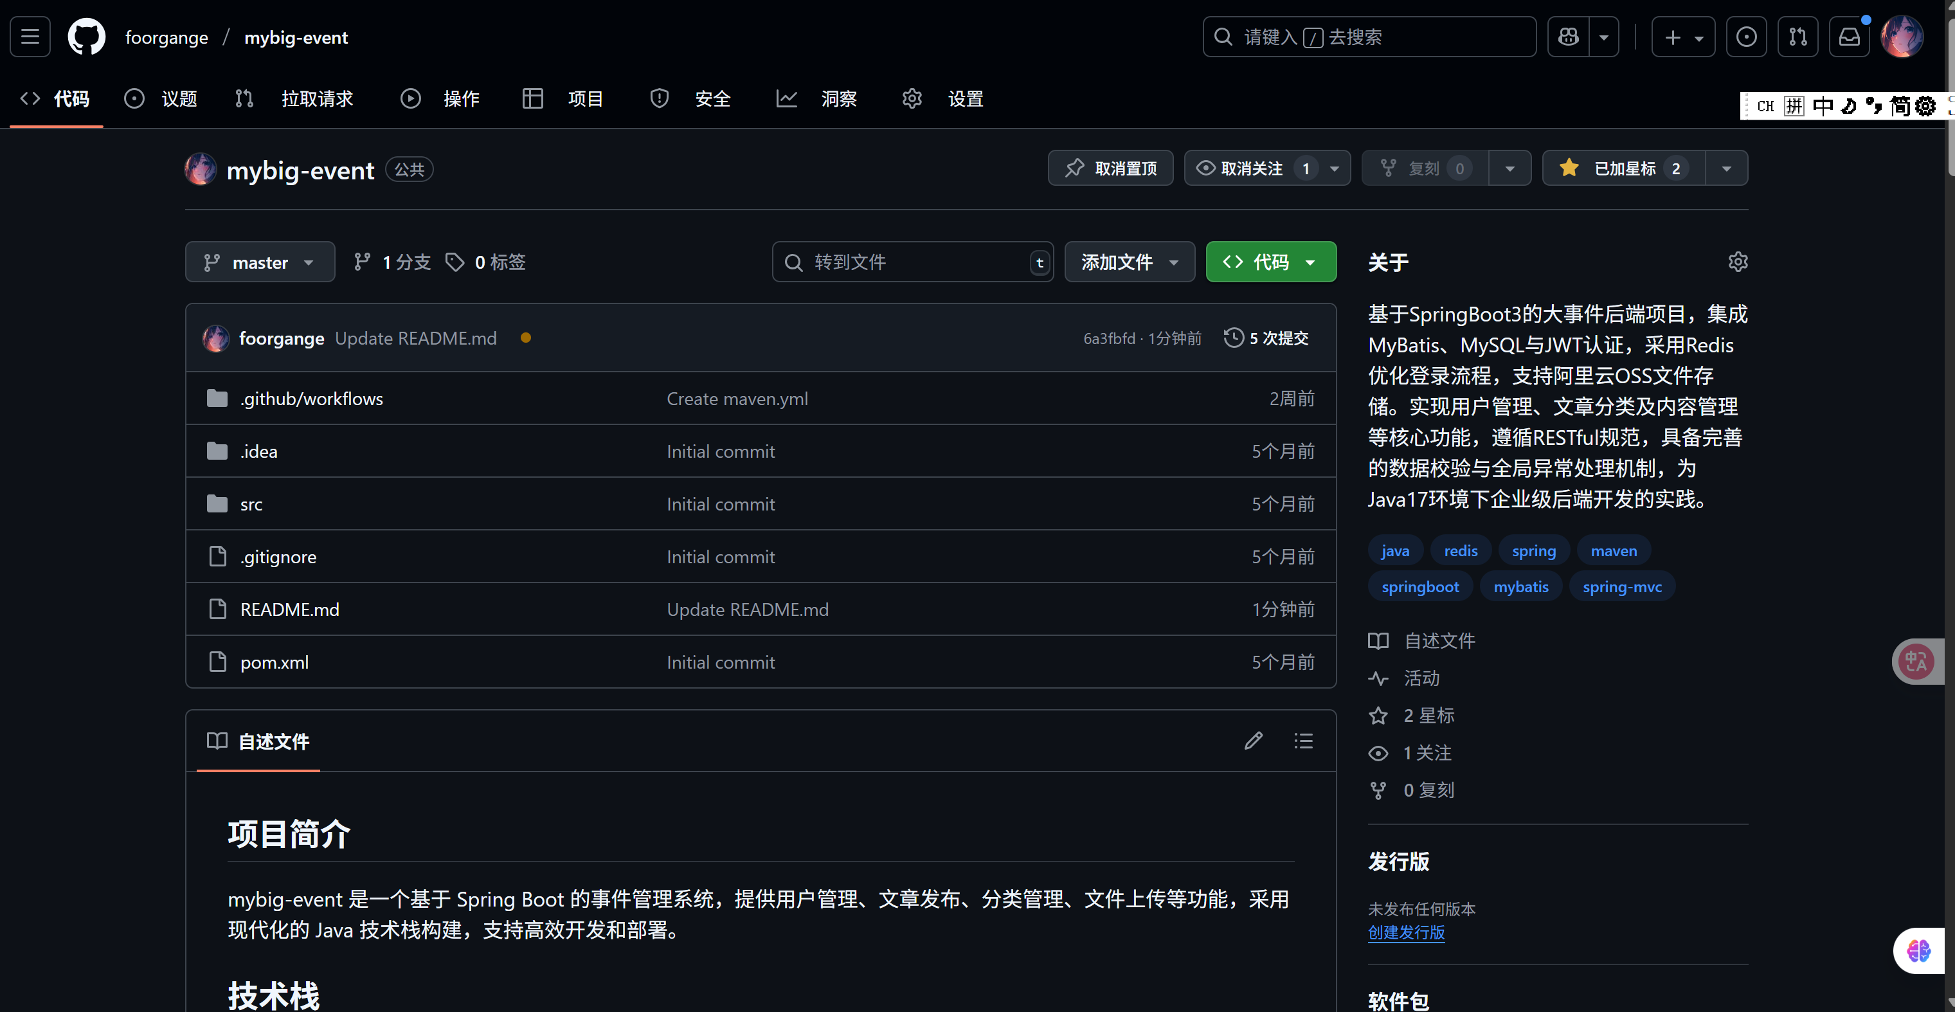The height and width of the screenshot is (1012, 1955).
Task: Click 创建发行版 link
Action: [1406, 932]
